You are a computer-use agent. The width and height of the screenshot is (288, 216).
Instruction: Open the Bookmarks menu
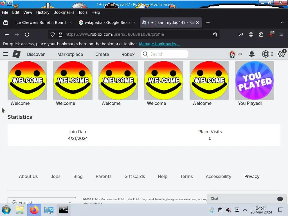[x=64, y=12]
